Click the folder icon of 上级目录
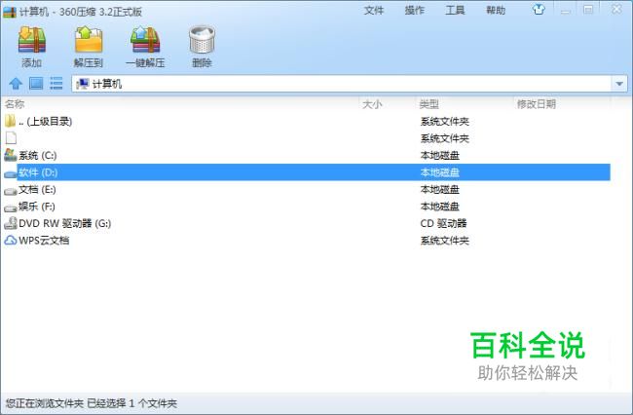The height and width of the screenshot is (415, 633). [x=10, y=121]
